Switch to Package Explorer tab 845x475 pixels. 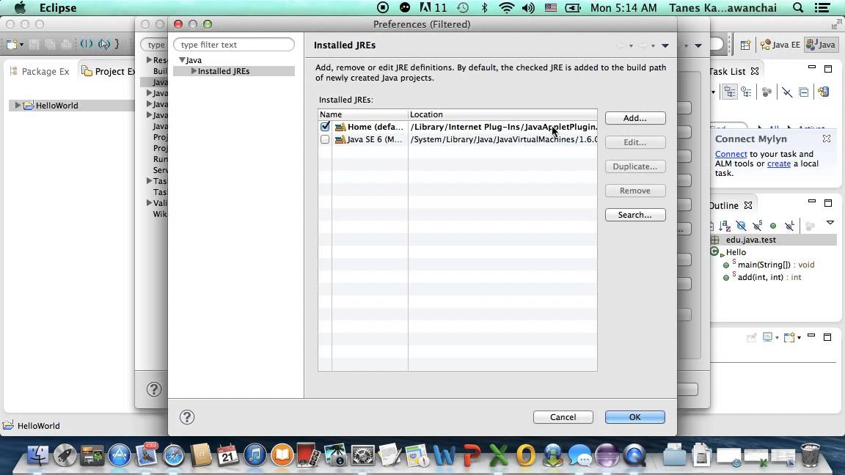[40, 71]
